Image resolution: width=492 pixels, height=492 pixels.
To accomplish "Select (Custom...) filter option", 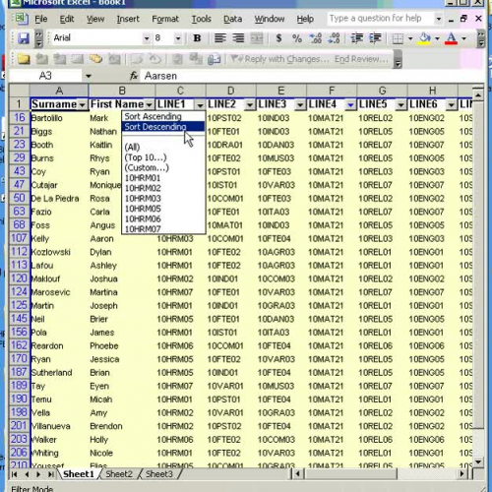I will pos(163,167).
